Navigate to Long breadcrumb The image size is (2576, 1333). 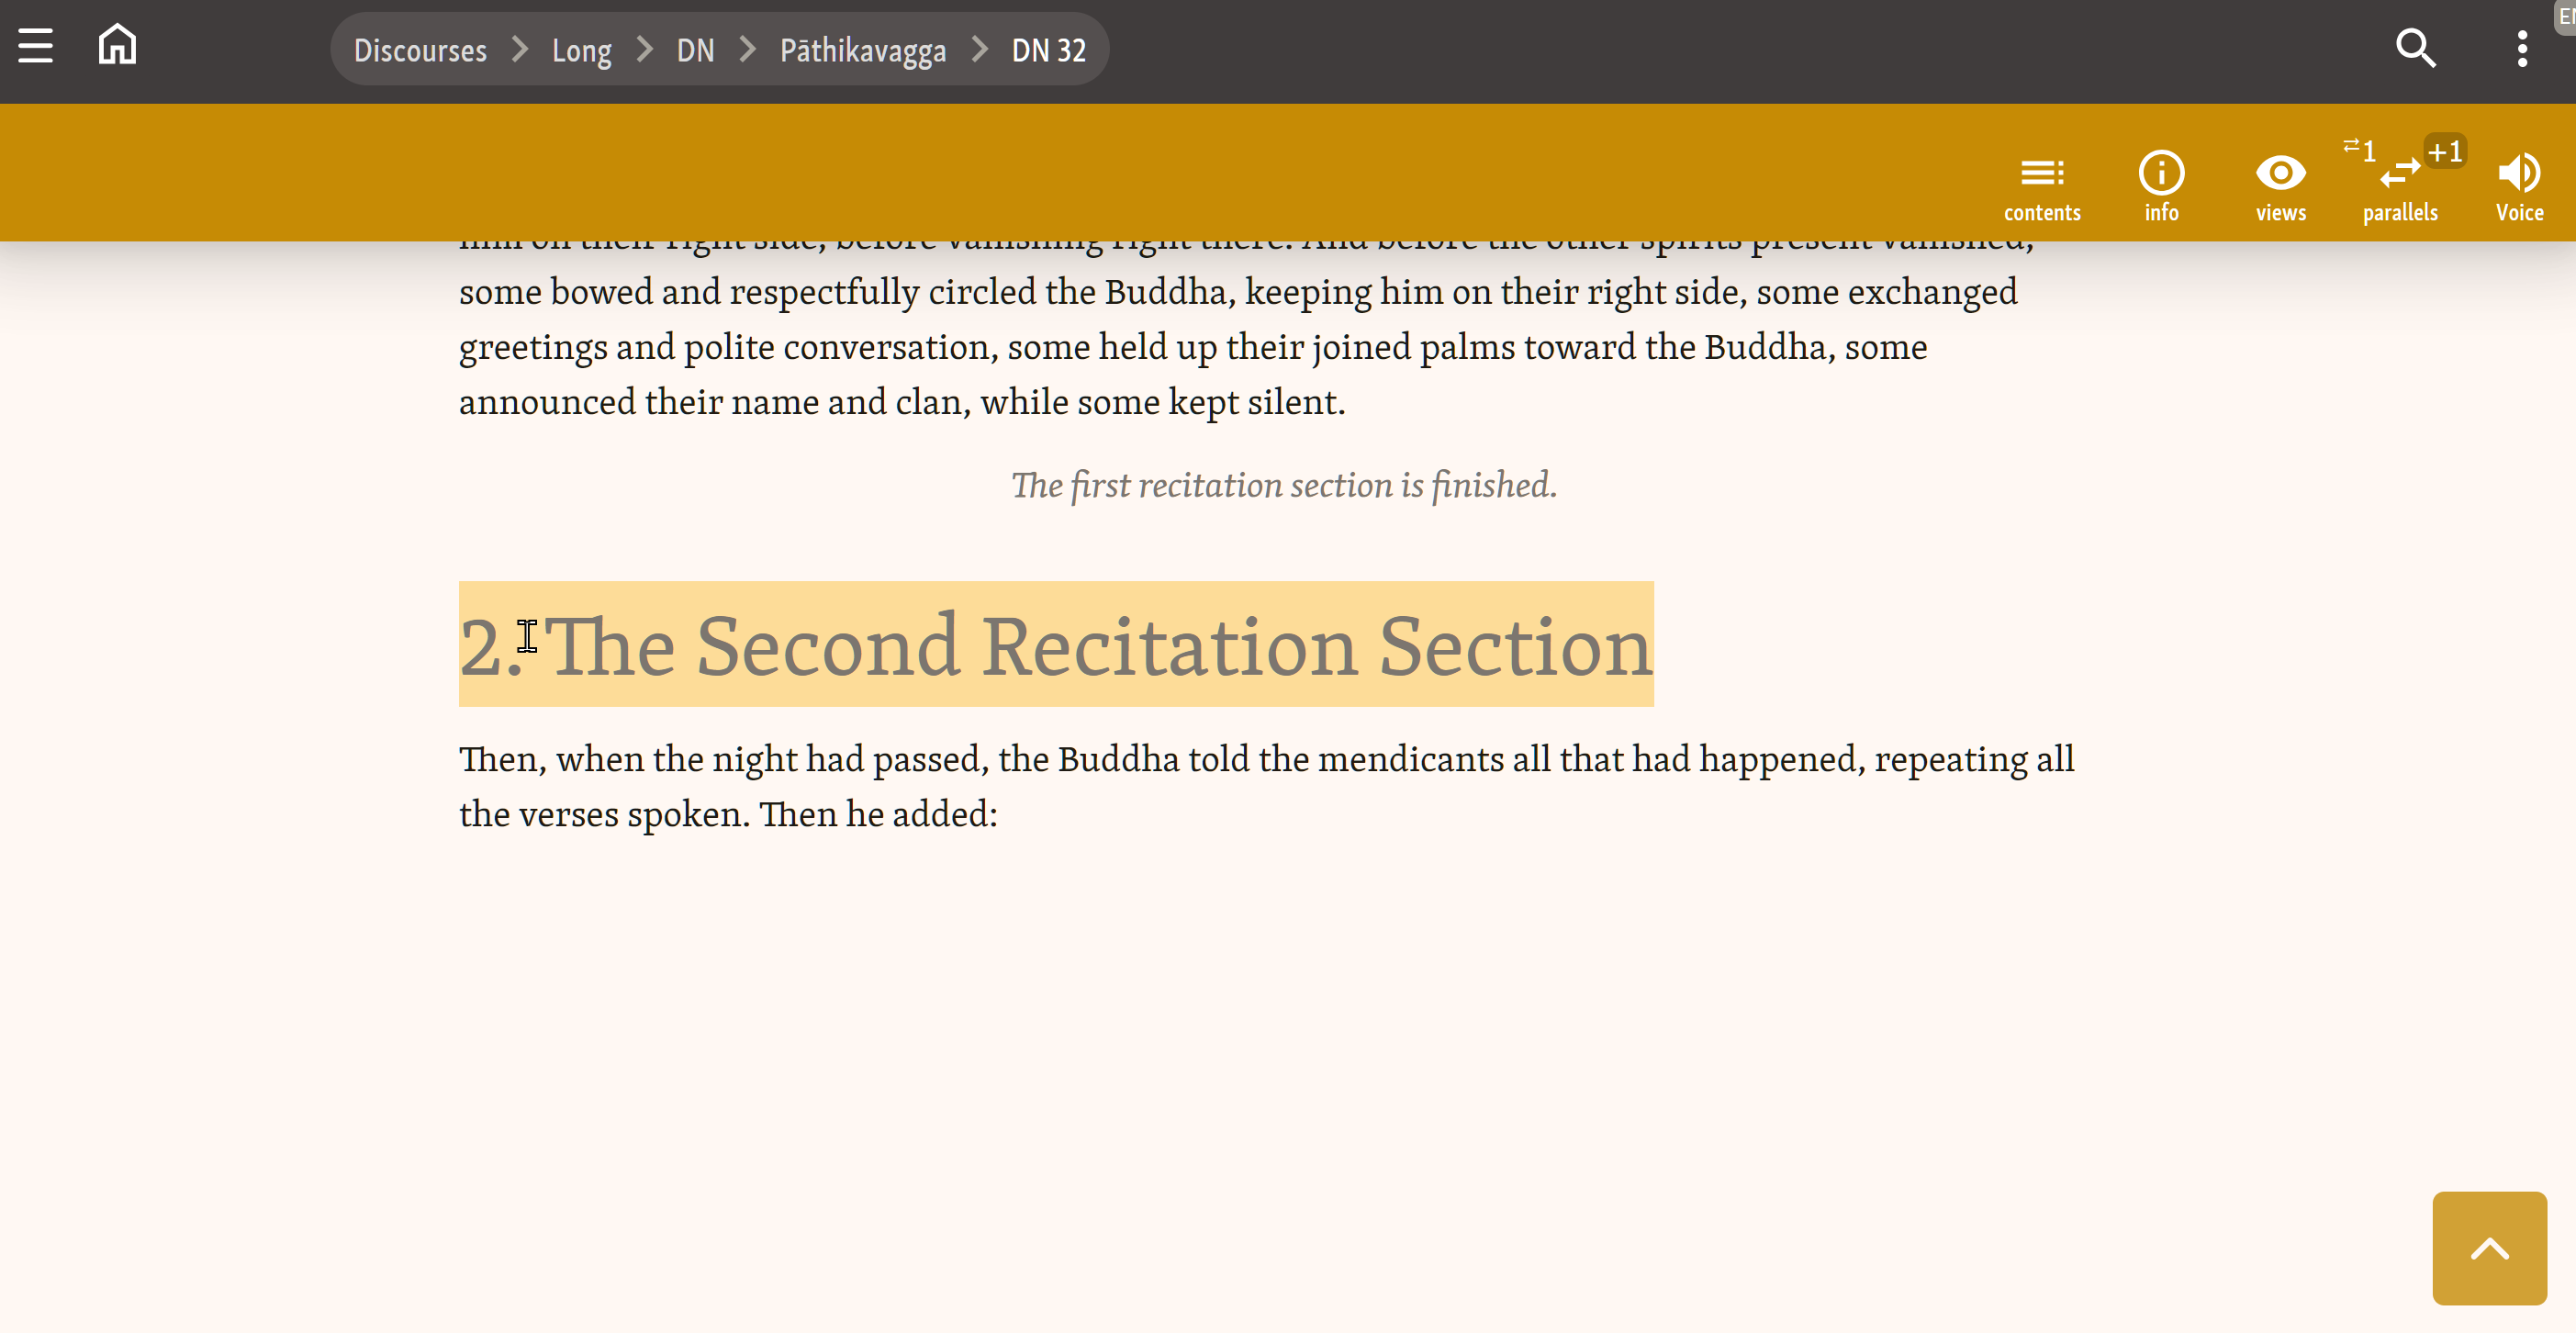(581, 50)
